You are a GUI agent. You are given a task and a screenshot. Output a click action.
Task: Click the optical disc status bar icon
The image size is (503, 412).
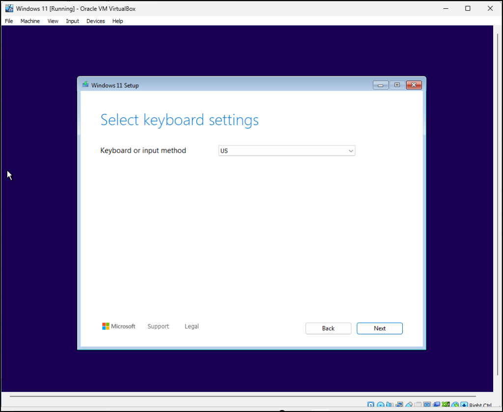point(381,405)
